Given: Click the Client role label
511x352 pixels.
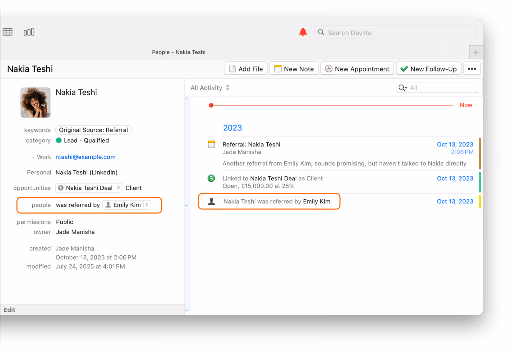Looking at the screenshot, I should click(x=134, y=188).
